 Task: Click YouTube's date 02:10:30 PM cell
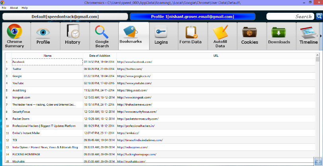(100, 83)
